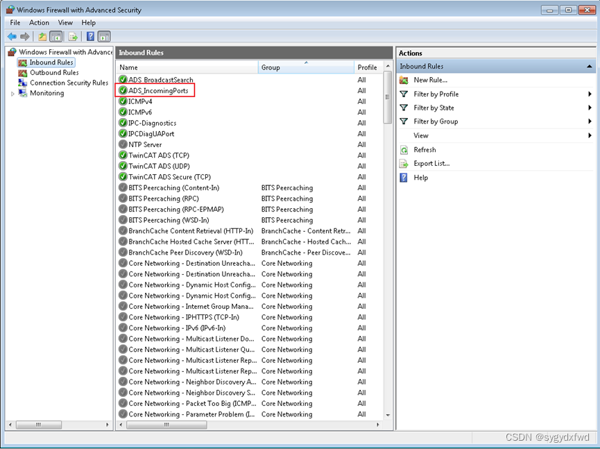Click green check icon of TwinCAT ADS (TCP)
The image size is (600, 449).
click(123, 155)
